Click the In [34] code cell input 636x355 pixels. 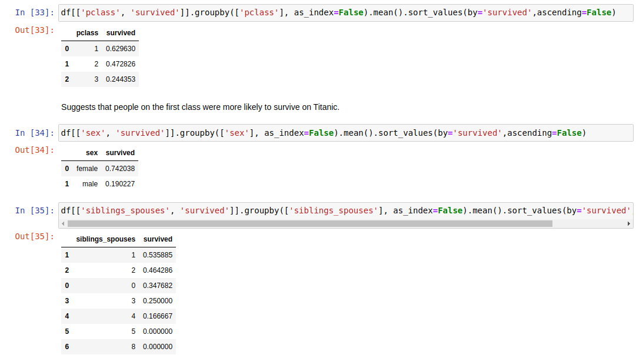[x=345, y=133]
